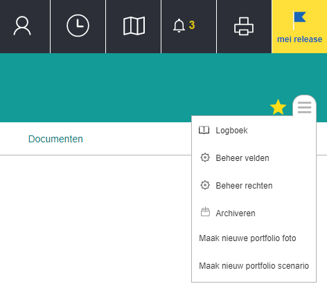Select the gear icon beside Beheer rechten

coord(205,185)
